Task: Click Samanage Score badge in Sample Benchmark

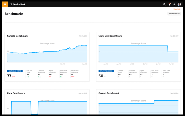Action: pyautogui.click(x=15, y=71)
